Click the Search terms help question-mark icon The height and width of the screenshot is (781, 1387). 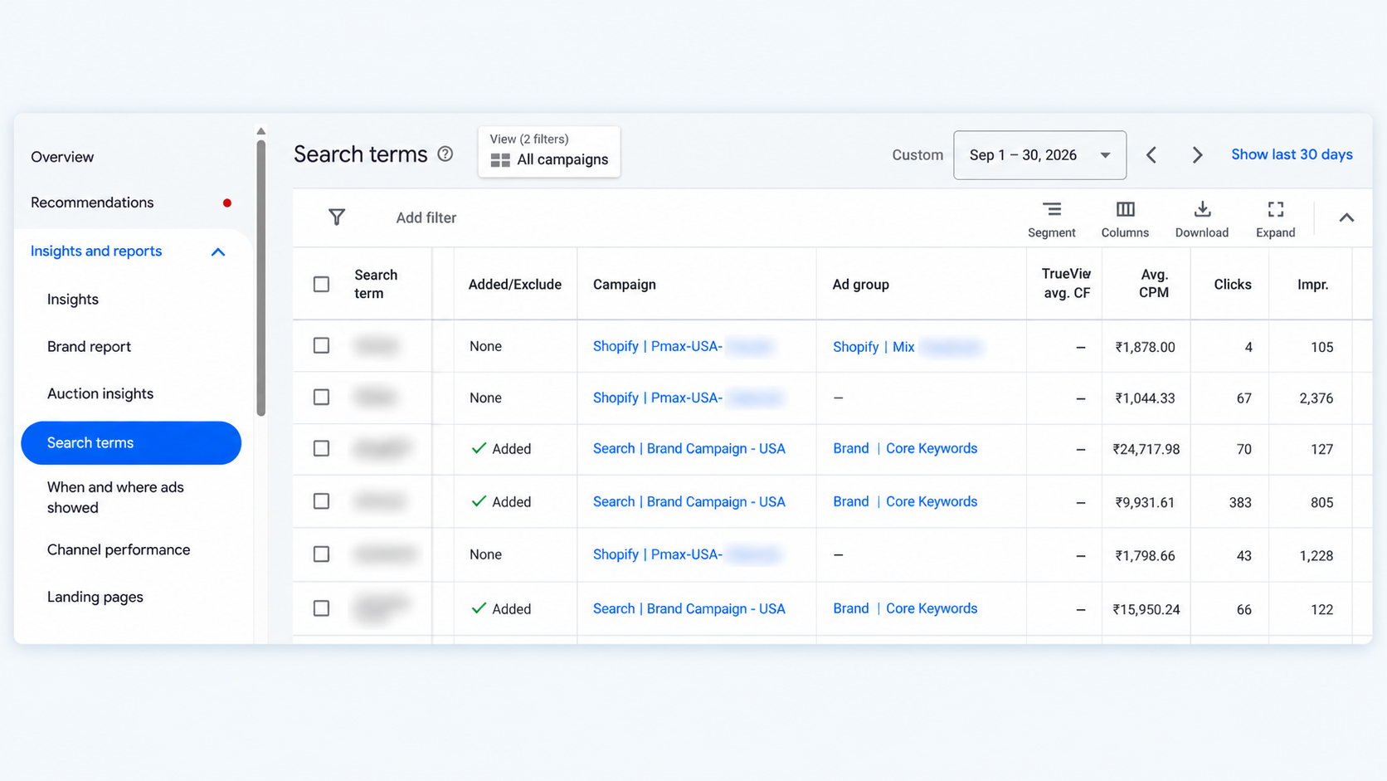pos(445,154)
